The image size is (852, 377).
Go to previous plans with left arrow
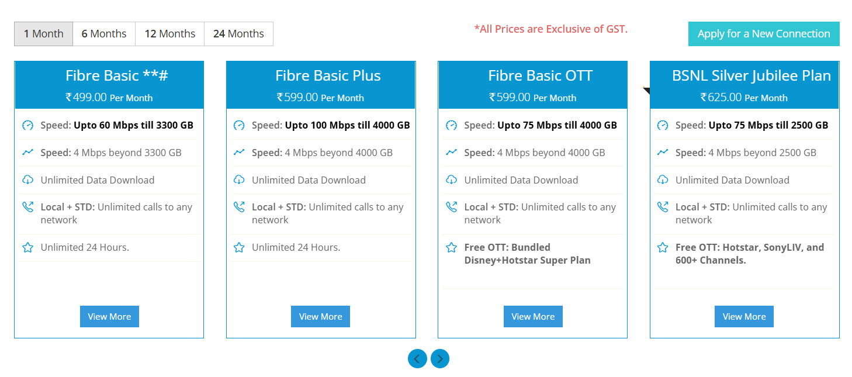click(417, 358)
